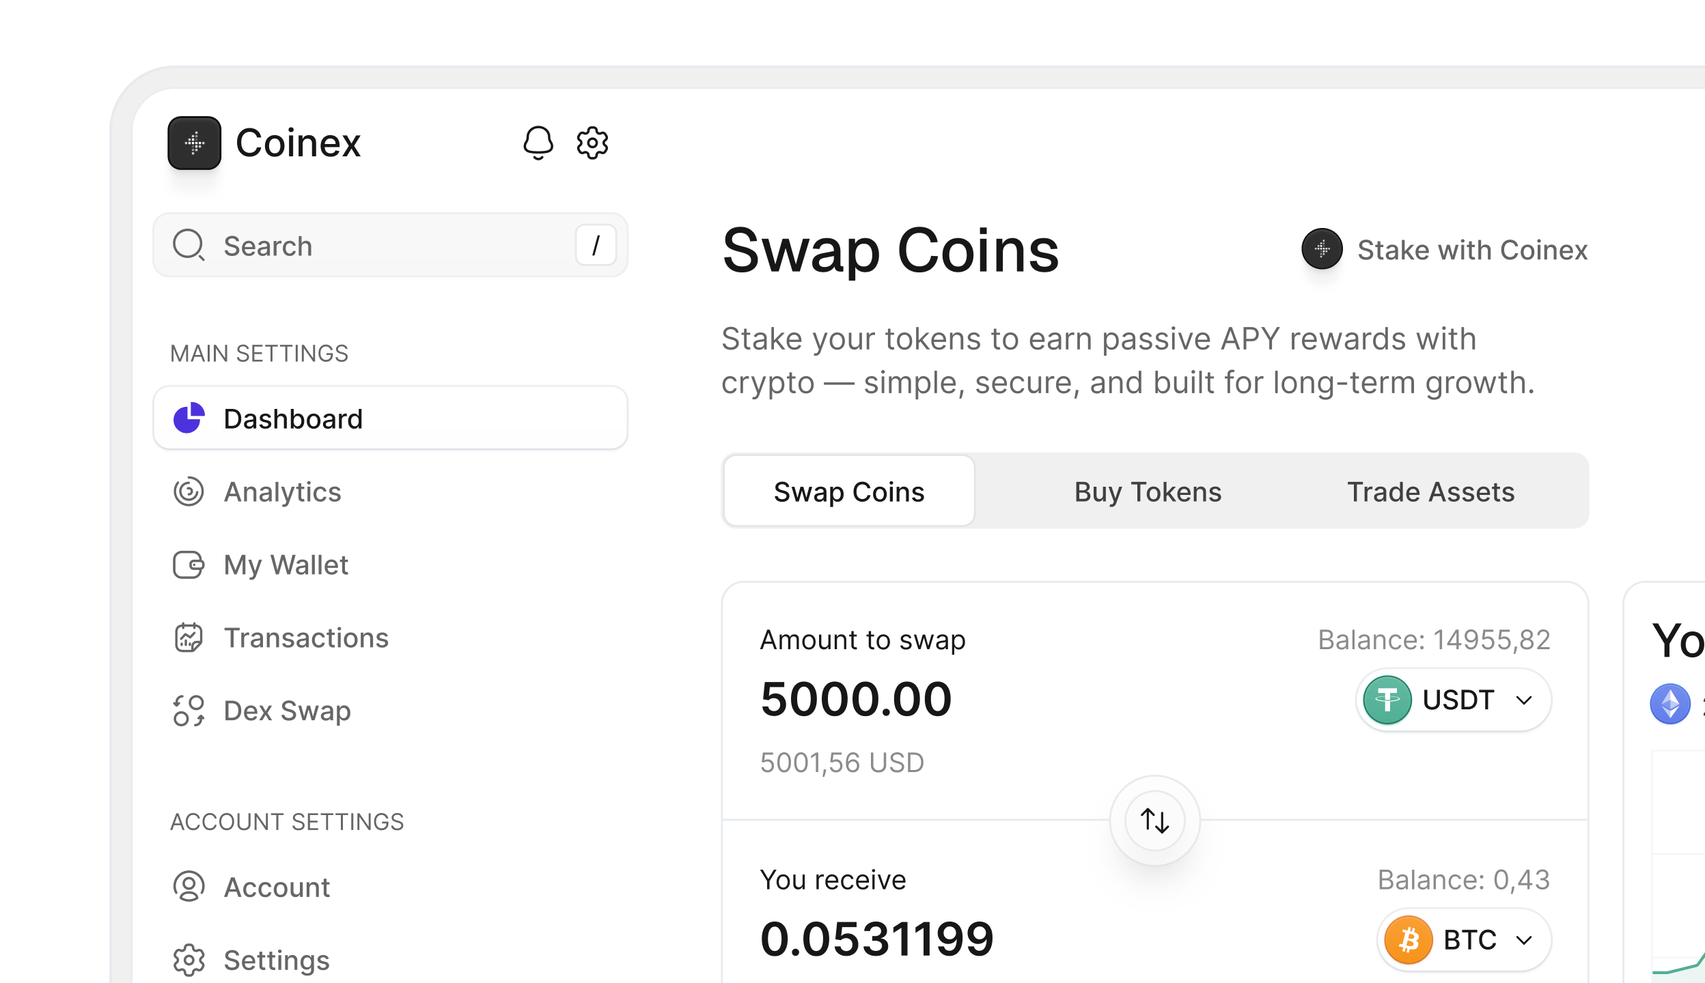Open the BTC currency dropdown

click(x=1463, y=940)
